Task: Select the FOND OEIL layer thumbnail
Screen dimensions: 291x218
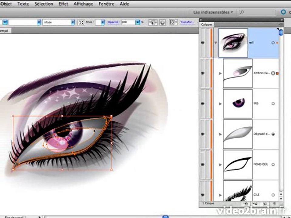Action: tap(238, 164)
